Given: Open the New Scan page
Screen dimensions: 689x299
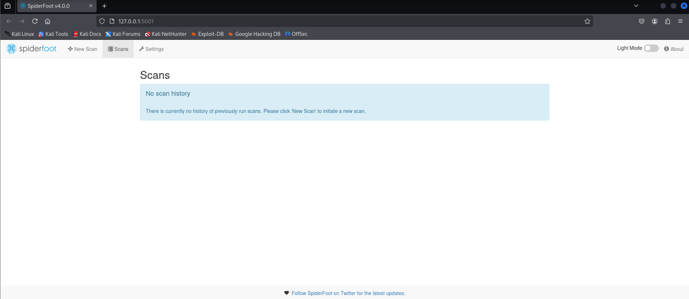Looking at the screenshot, I should click(83, 49).
